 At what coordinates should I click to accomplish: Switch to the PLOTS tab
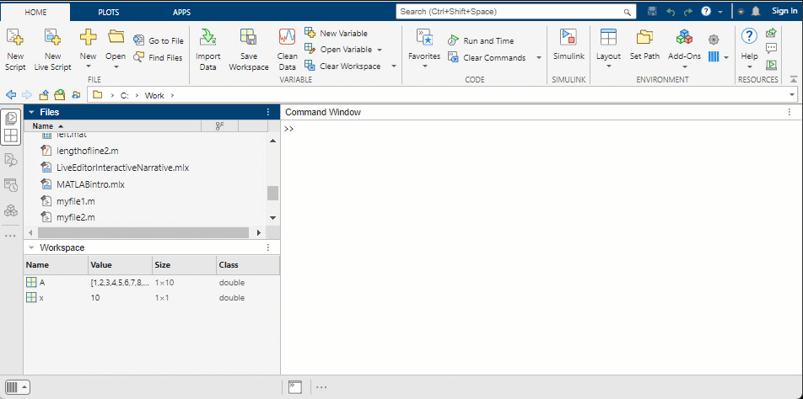tap(108, 13)
